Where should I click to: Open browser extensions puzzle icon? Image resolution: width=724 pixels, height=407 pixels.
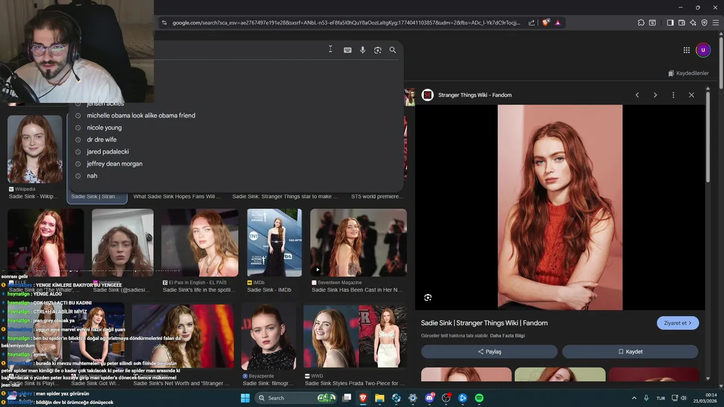pyautogui.click(x=641, y=23)
